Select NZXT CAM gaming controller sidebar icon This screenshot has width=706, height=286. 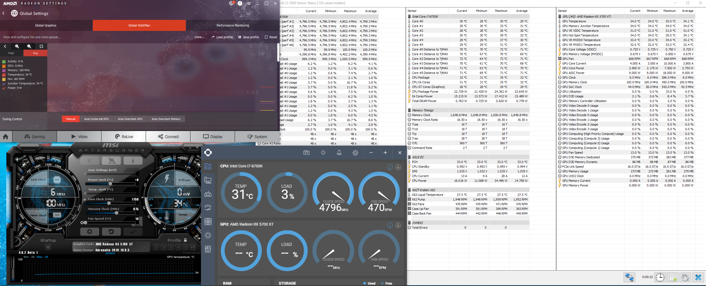[208, 194]
